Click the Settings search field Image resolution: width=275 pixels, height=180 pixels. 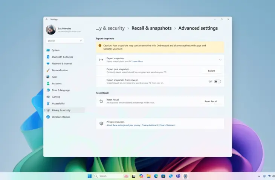click(65, 40)
